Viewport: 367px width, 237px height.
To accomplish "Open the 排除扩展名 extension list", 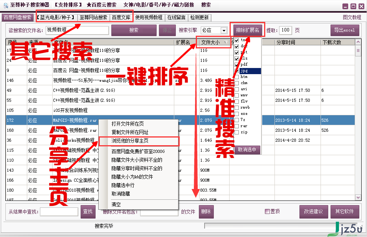I will pos(247,30).
